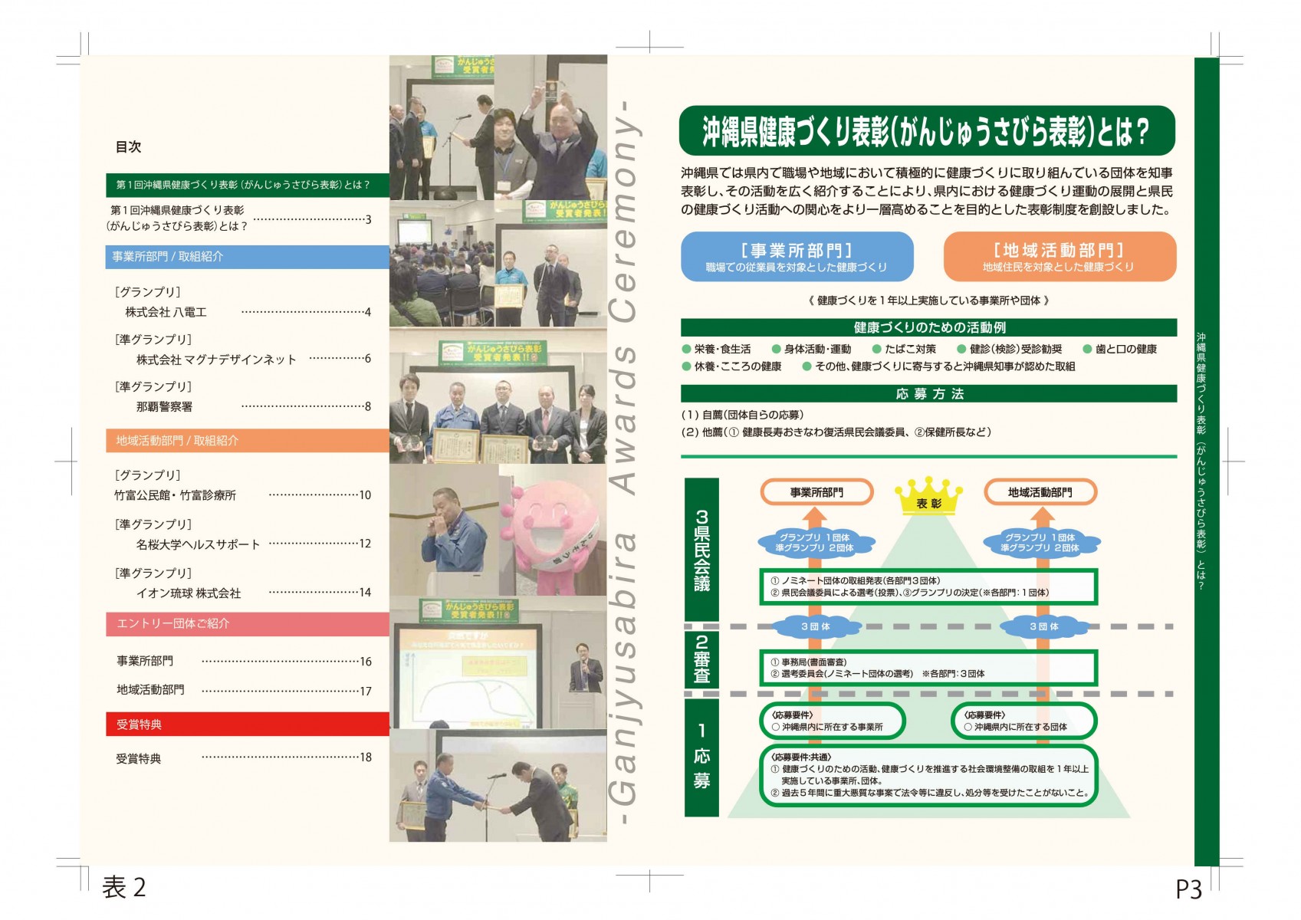This screenshot has height=920, width=1301.
Task: Click photo of man in blue jacket eating
Action: tap(444, 531)
